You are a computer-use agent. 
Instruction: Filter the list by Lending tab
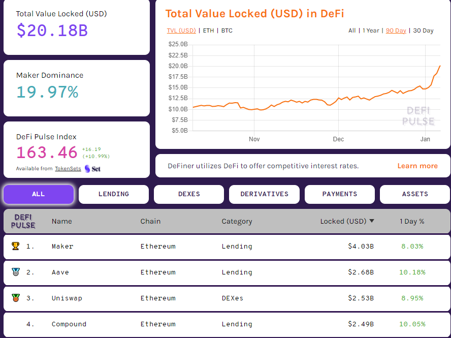click(114, 194)
